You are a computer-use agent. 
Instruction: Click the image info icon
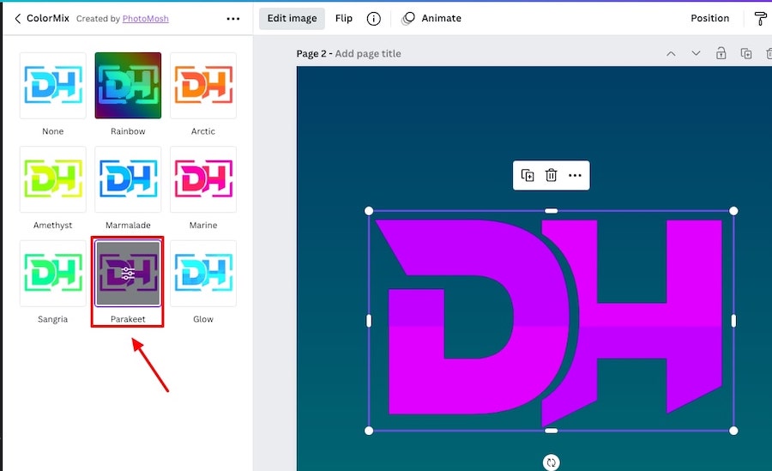tap(373, 18)
